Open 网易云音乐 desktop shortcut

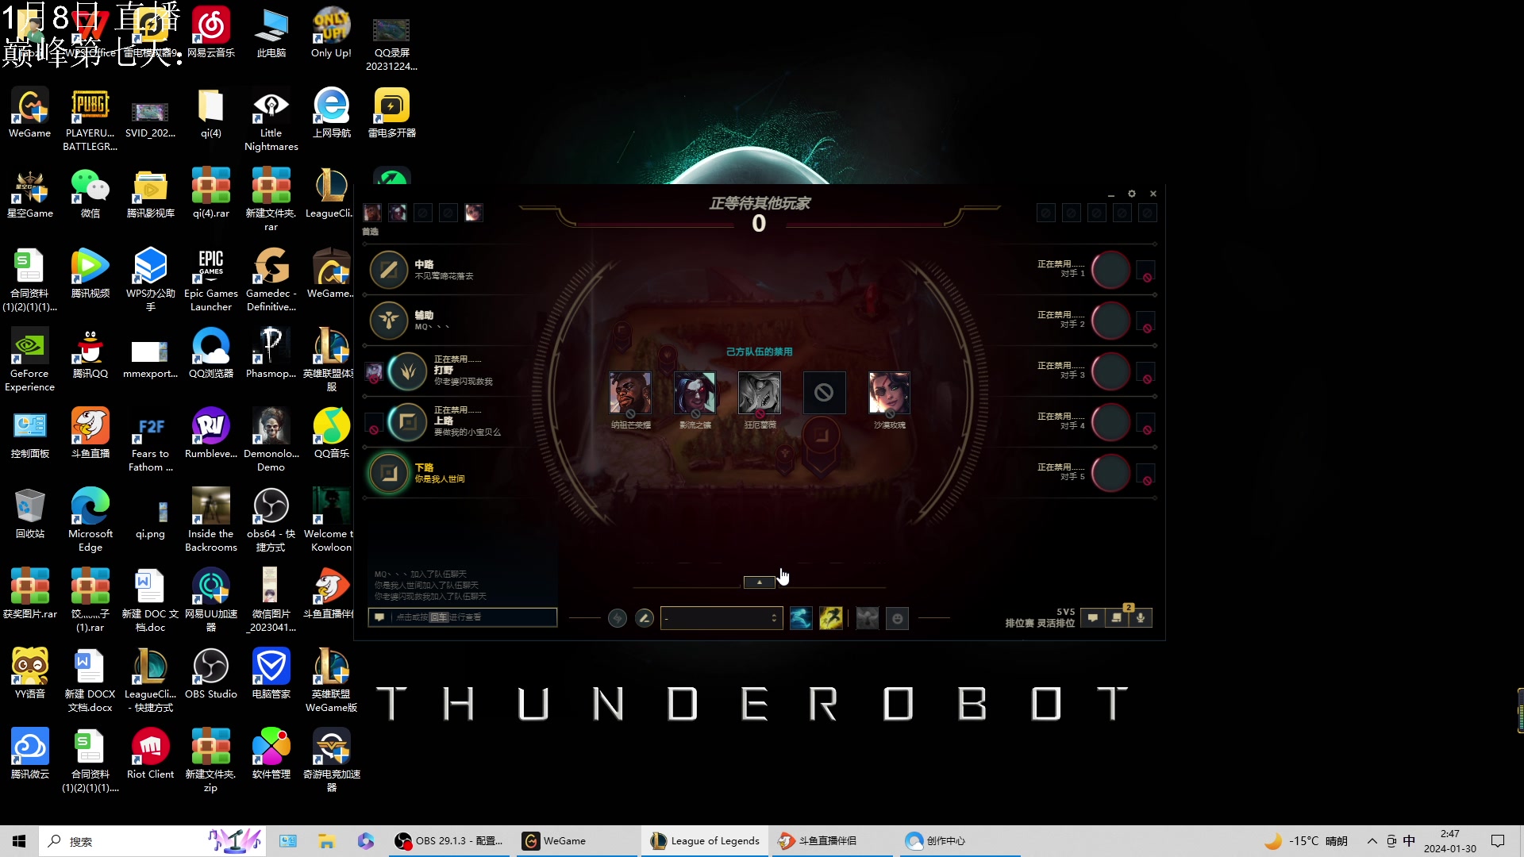pyautogui.click(x=211, y=33)
